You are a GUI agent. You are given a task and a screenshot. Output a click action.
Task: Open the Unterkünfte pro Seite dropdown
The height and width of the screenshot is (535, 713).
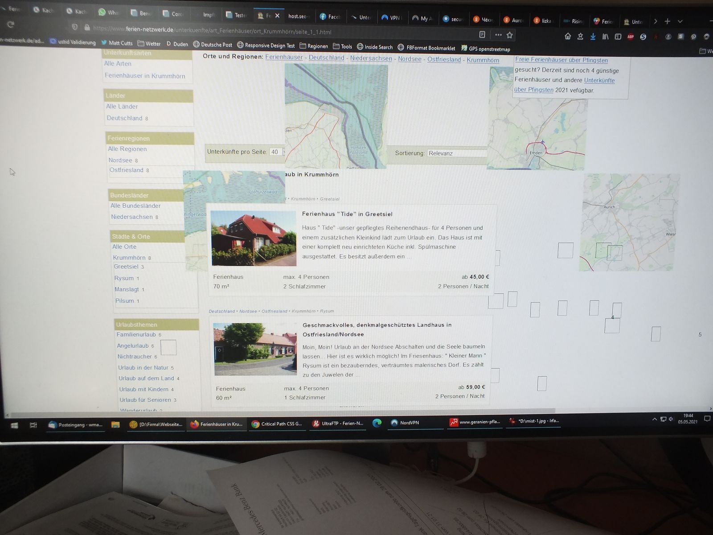(x=276, y=152)
